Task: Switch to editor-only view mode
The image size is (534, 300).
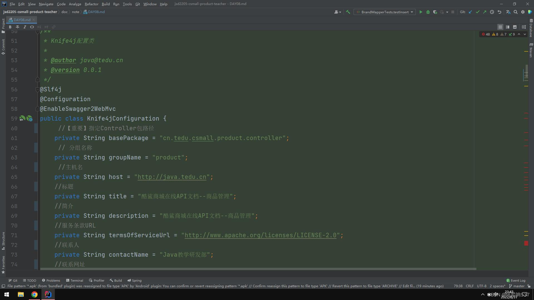Action: (500, 27)
